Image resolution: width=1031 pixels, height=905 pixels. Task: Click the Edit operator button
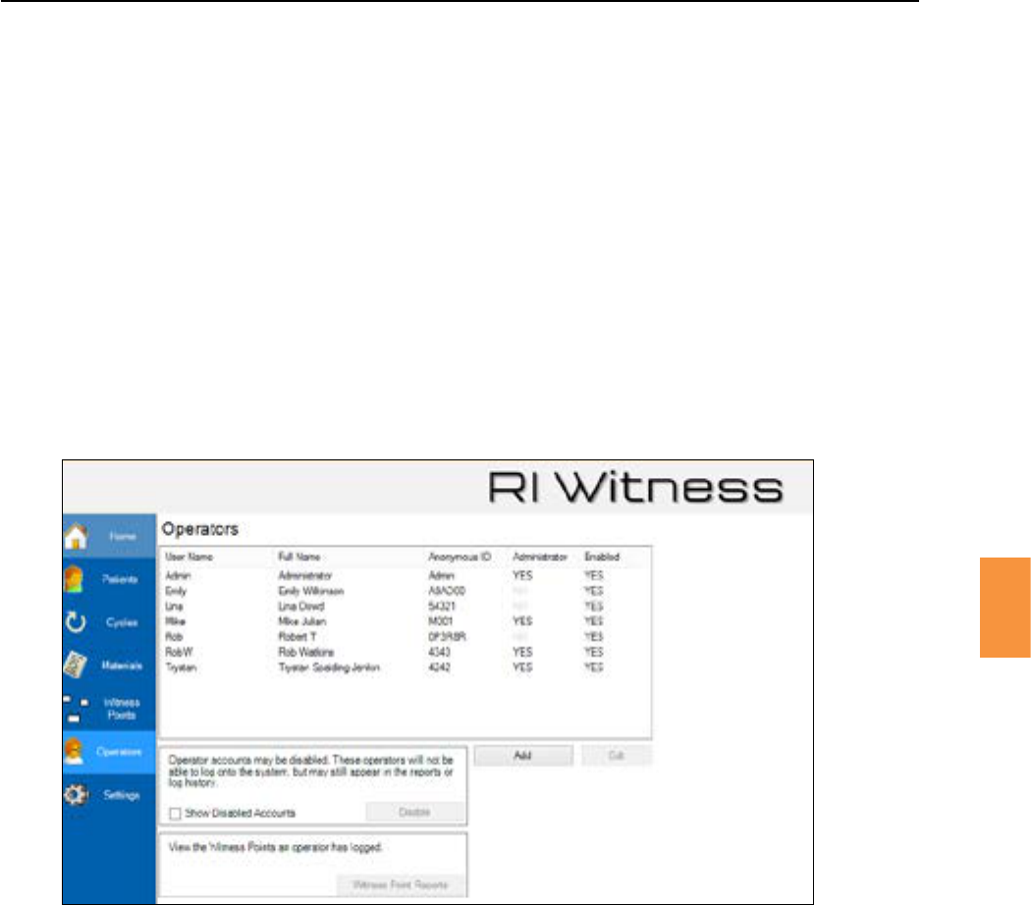[616, 756]
